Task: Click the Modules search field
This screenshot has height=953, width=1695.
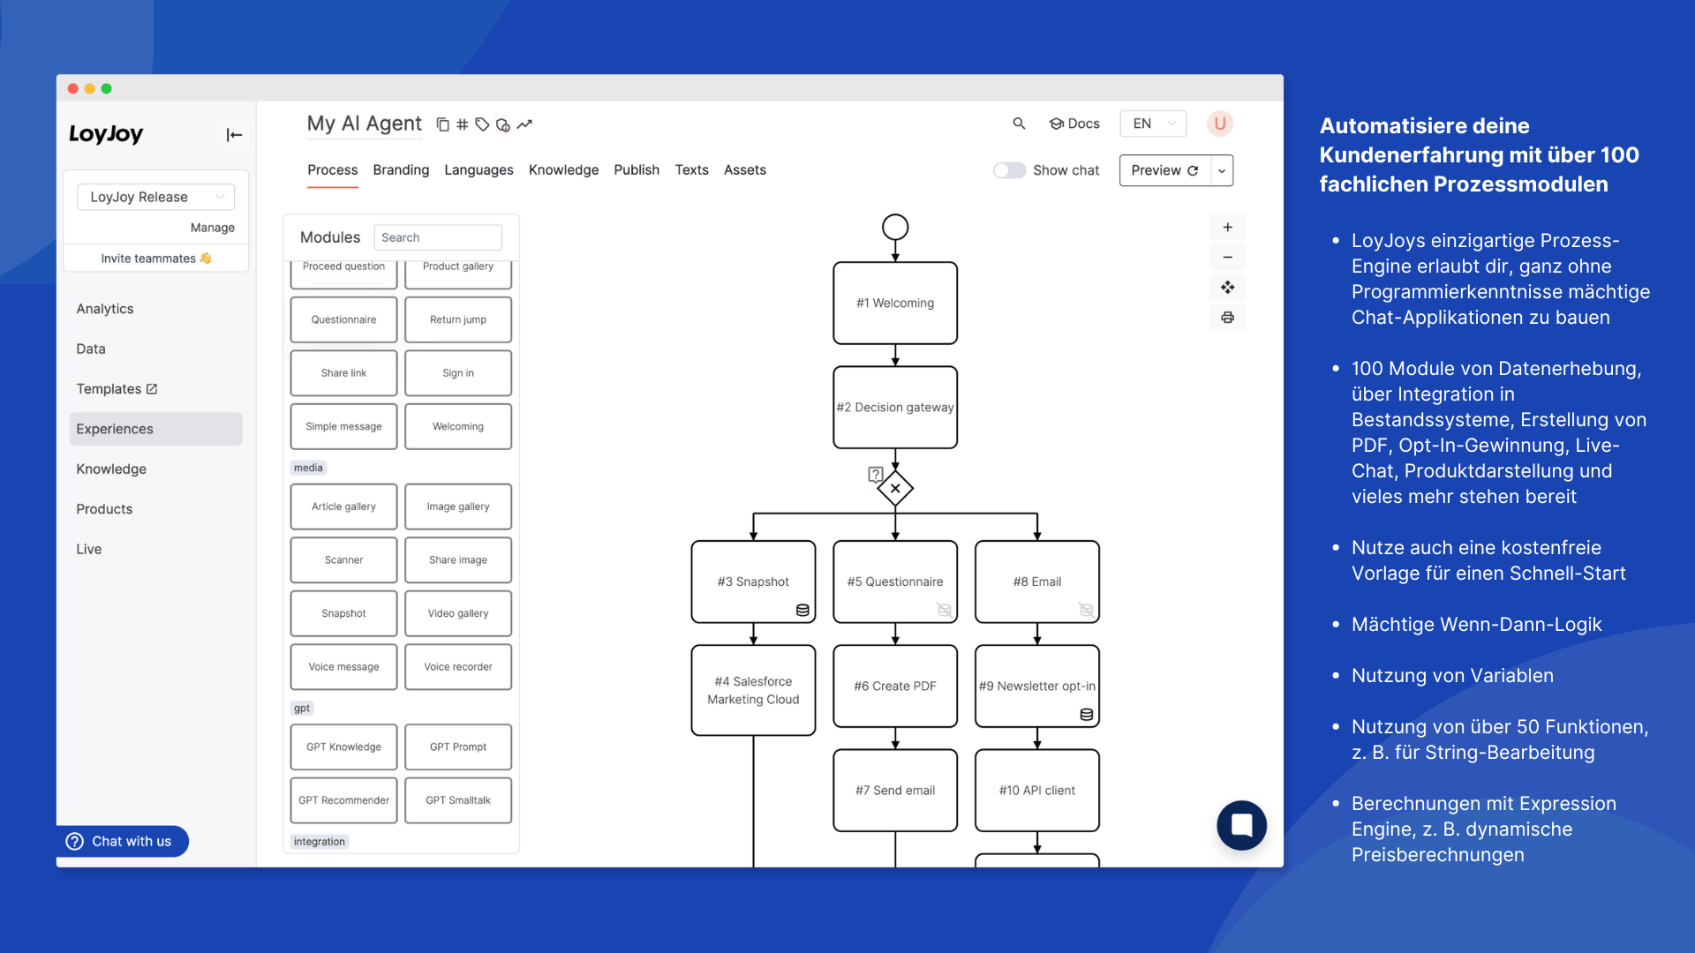Action: point(438,237)
